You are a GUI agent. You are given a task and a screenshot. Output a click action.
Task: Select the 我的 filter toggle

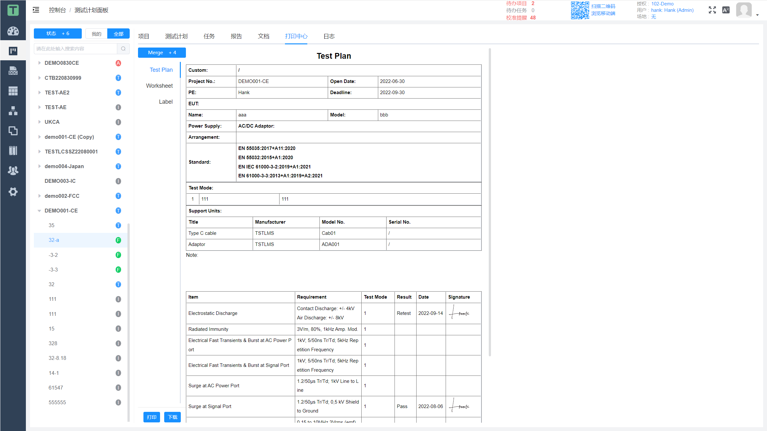click(96, 33)
